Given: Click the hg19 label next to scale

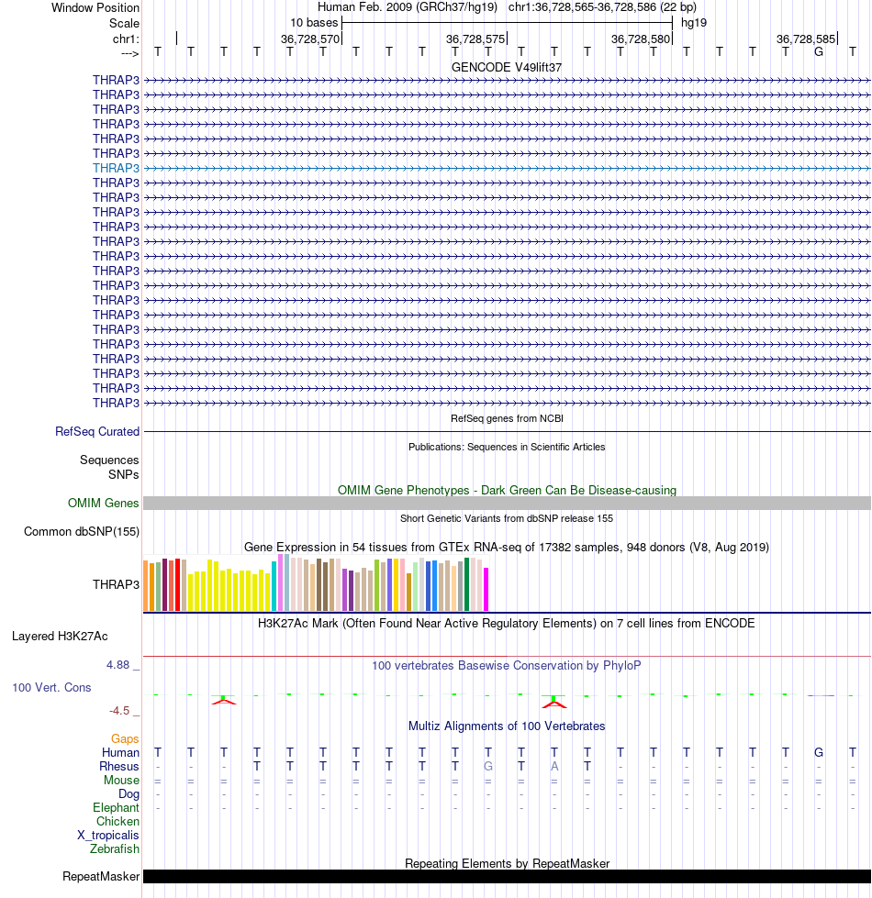Looking at the screenshot, I should (x=694, y=23).
